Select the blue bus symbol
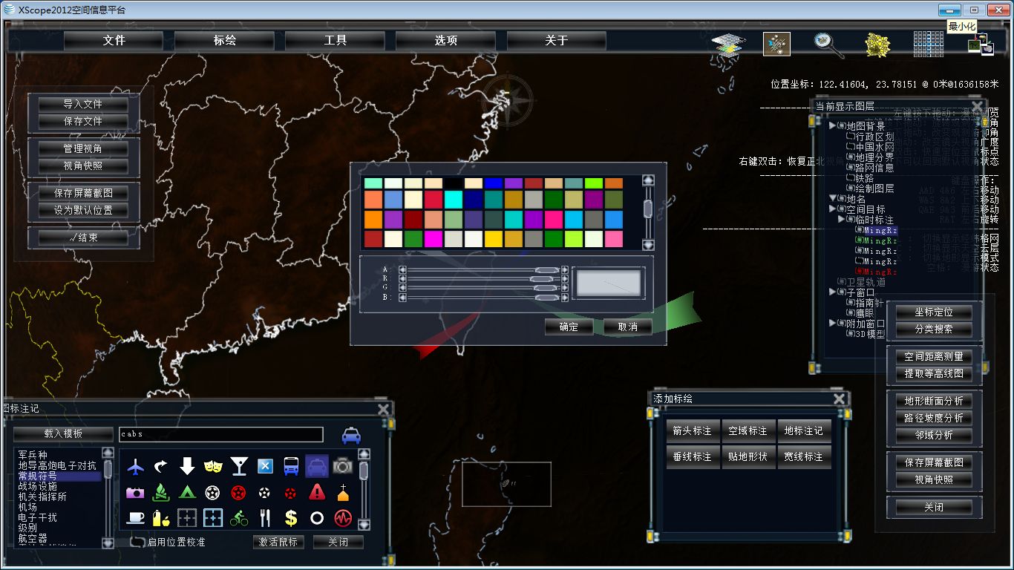Image resolution: width=1014 pixels, height=570 pixels. 291,466
